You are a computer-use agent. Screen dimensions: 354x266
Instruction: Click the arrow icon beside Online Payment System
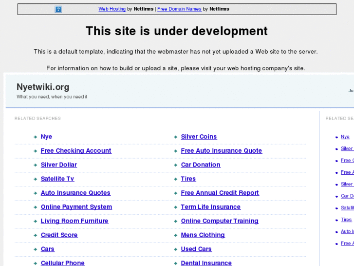pyautogui.click(x=35, y=207)
